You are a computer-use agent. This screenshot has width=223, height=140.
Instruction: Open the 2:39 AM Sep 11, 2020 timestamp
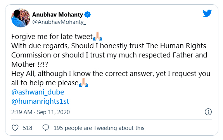tap(41, 112)
